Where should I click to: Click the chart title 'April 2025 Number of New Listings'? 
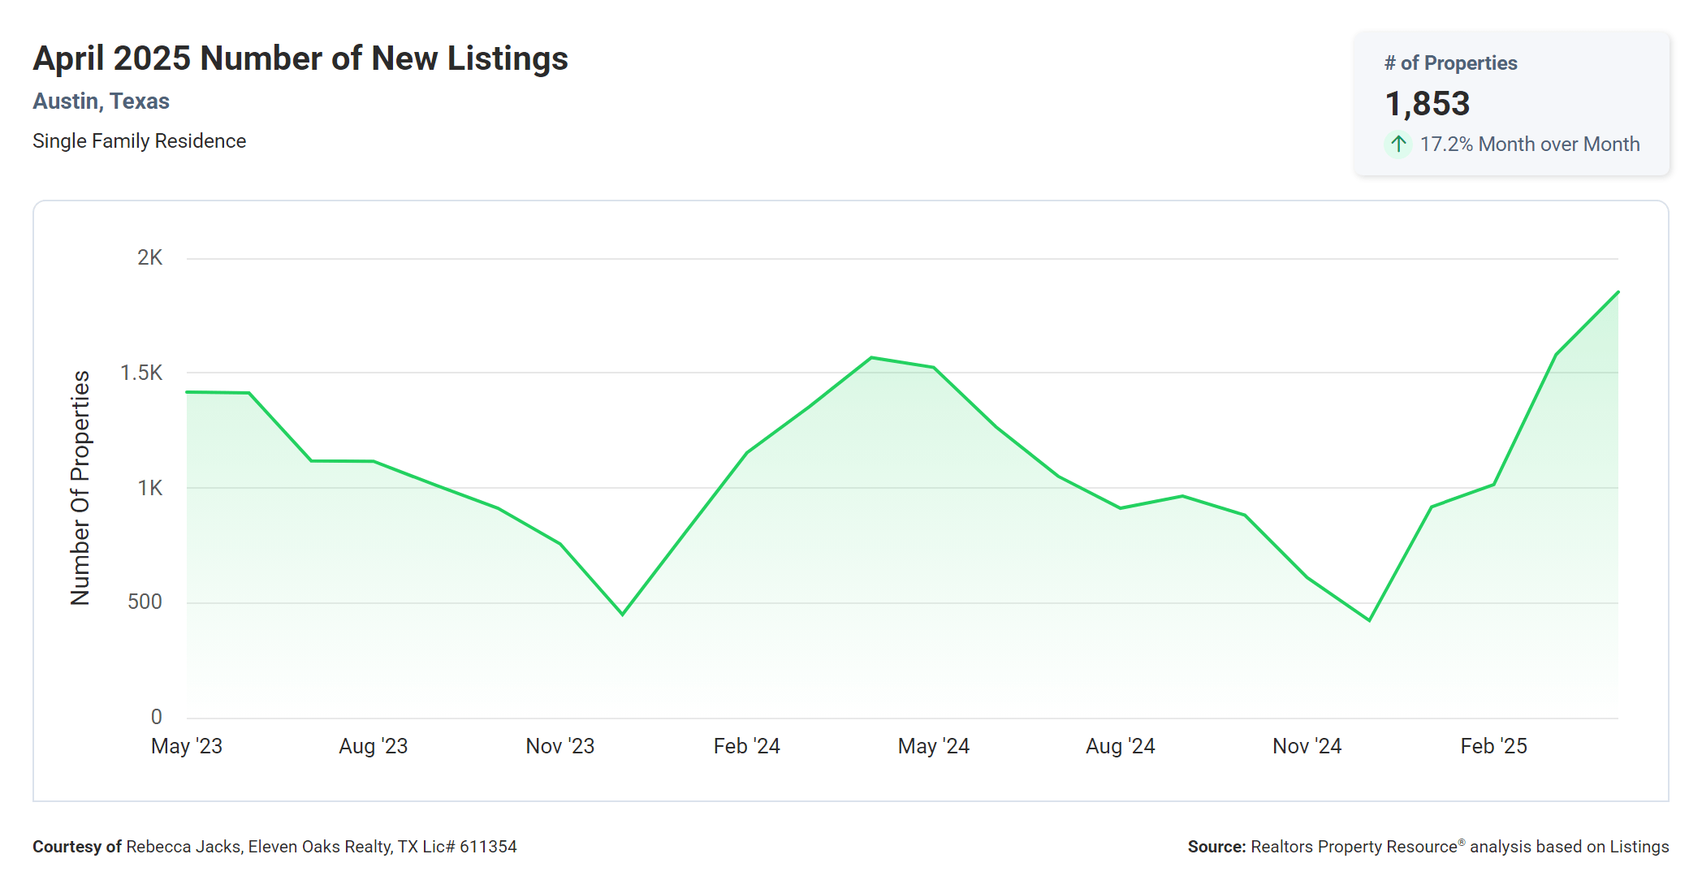click(x=300, y=58)
